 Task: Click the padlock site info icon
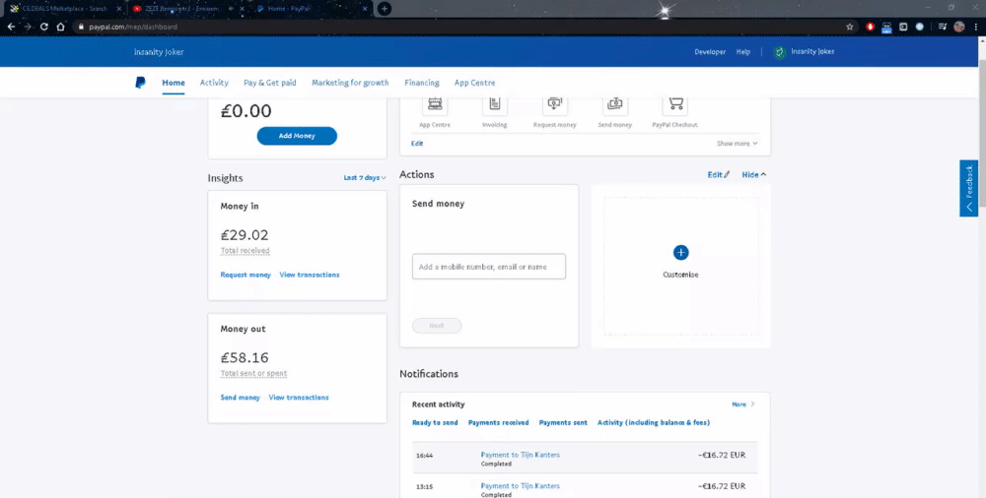(81, 27)
